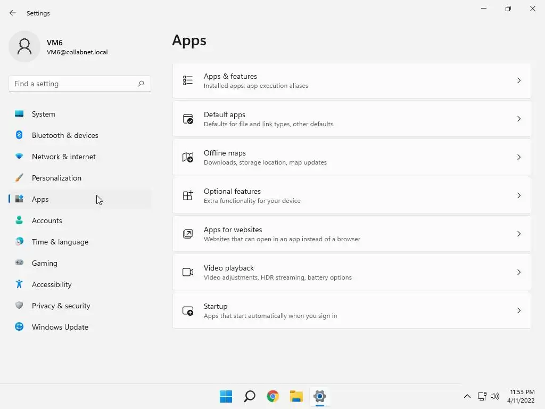Click the search magnifier in Find a setting
Viewport: 545px width, 409px height.
141,84
